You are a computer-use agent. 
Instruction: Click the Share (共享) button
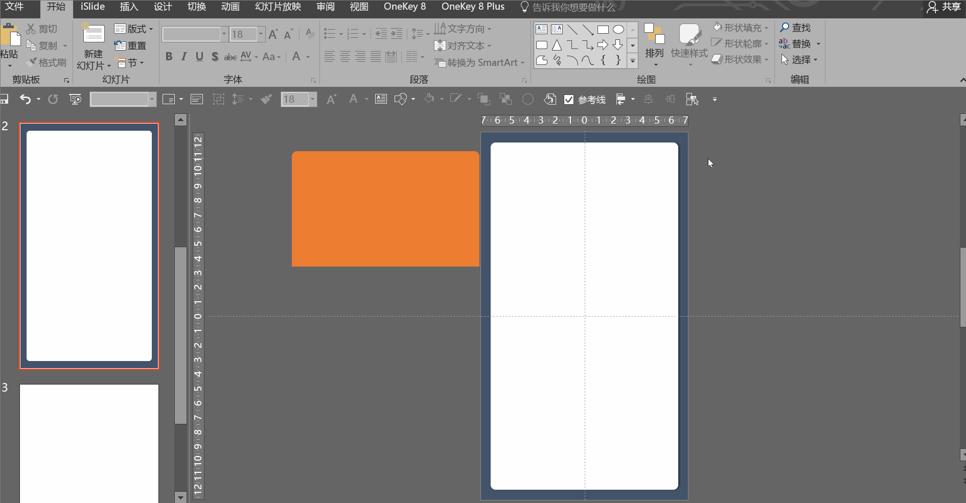click(945, 7)
